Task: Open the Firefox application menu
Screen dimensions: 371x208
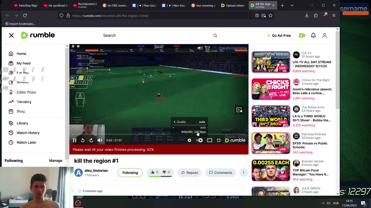Action: pos(334,16)
